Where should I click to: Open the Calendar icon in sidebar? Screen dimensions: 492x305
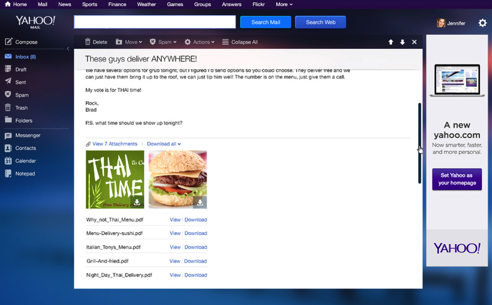tap(8, 161)
